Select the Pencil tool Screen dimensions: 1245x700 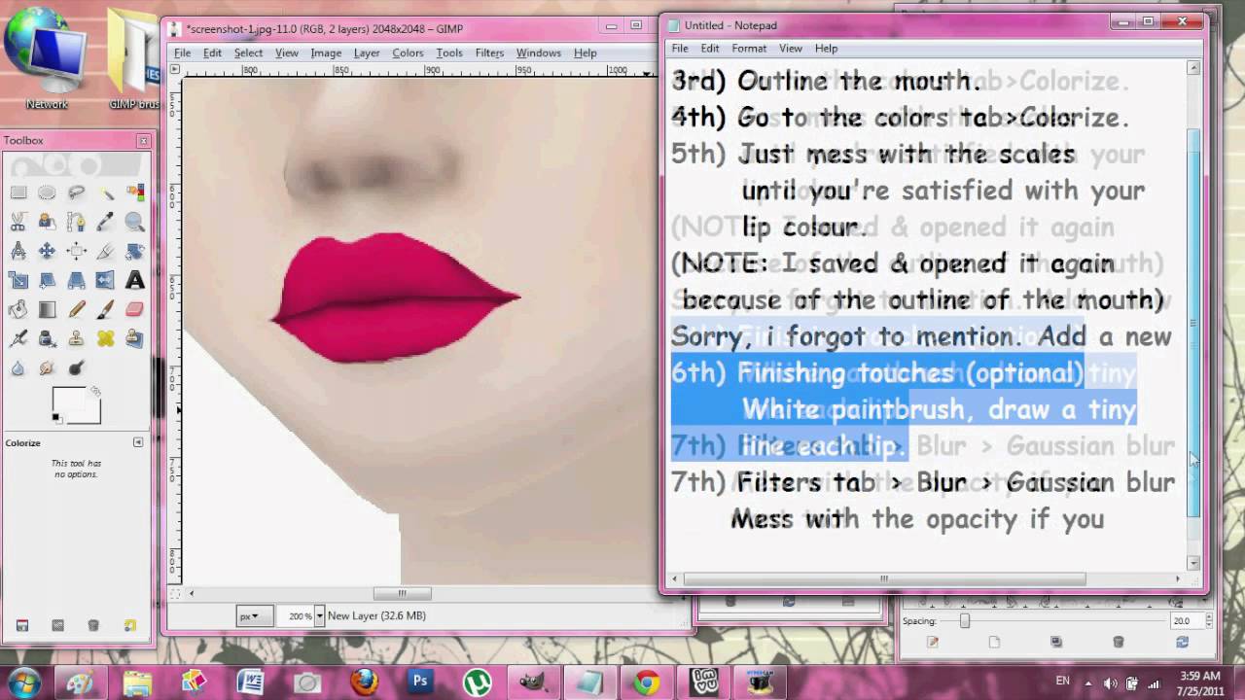point(77,309)
